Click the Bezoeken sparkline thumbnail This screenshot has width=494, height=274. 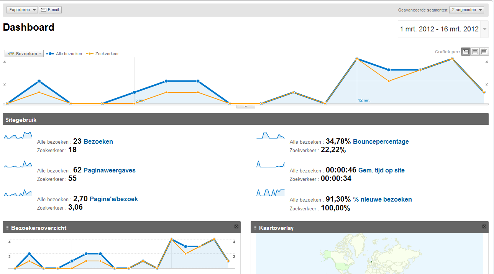[18, 135]
